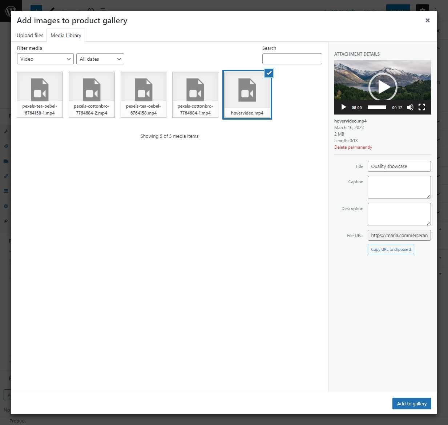Click the large play overlay on video preview
The image size is (448, 425).
pyautogui.click(x=383, y=87)
